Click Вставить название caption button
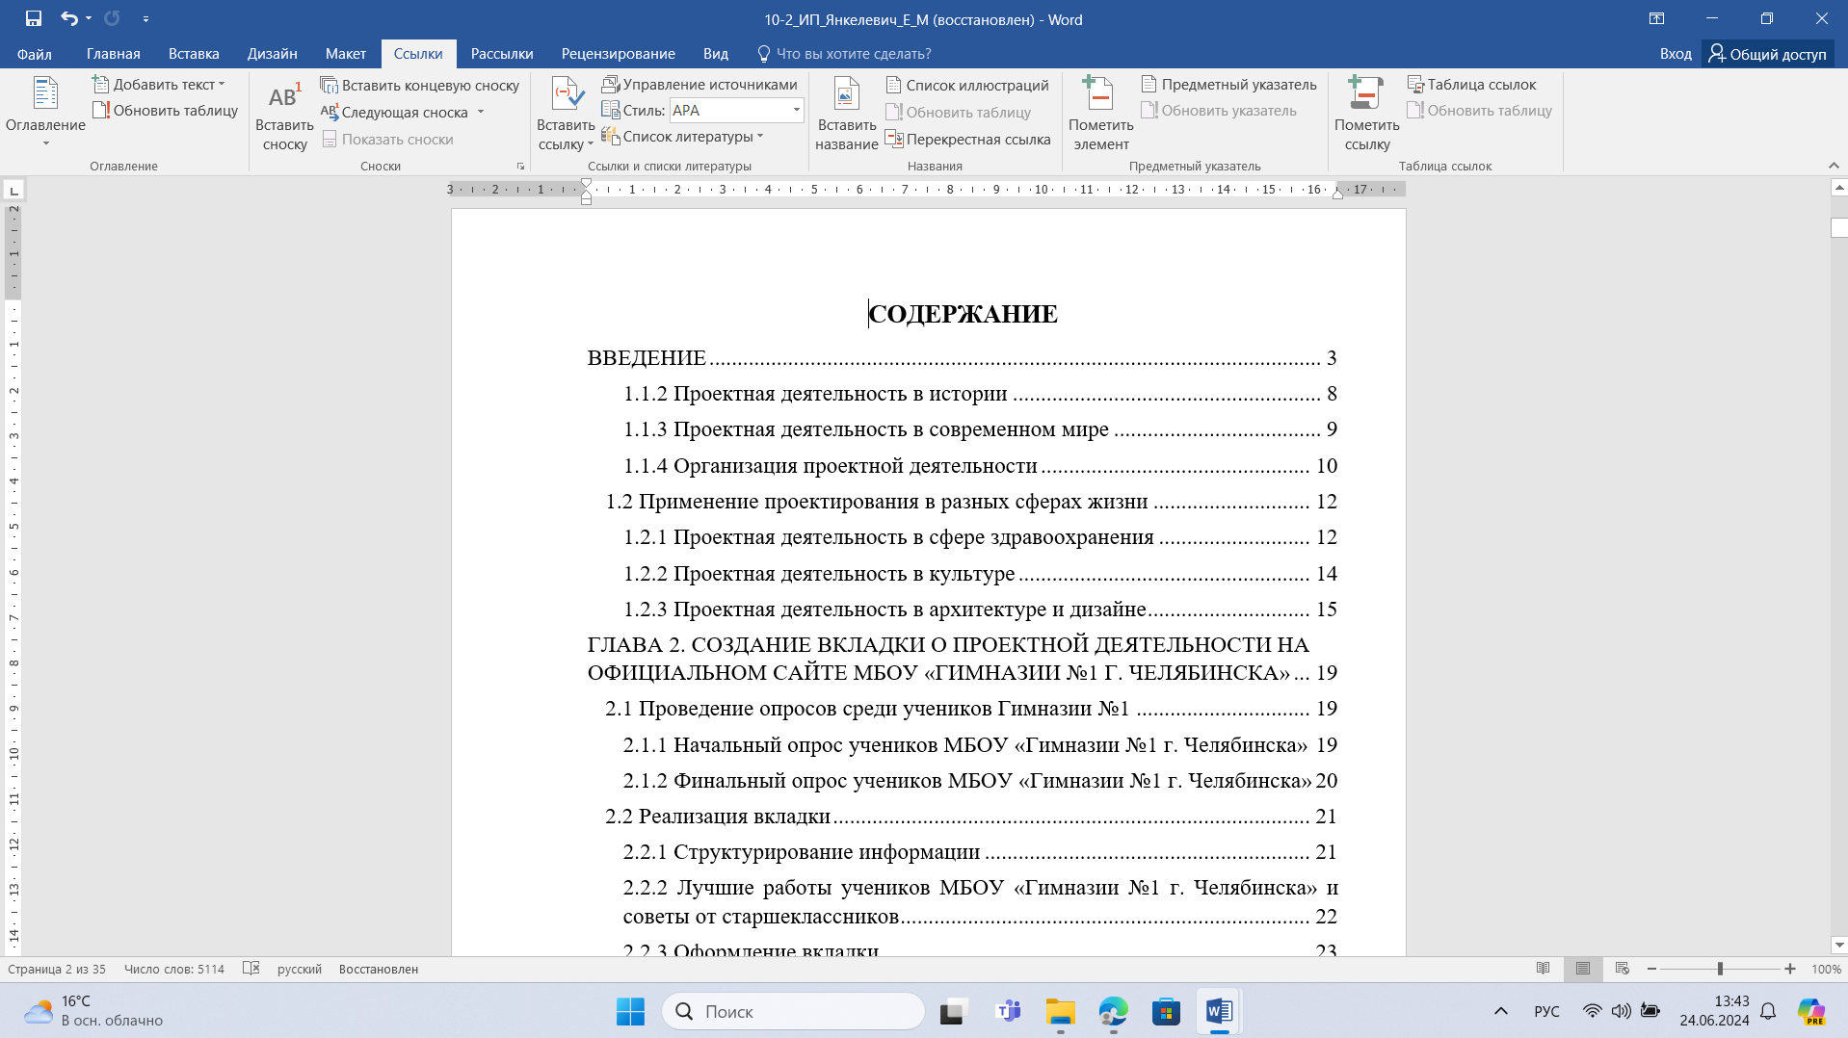The height and width of the screenshot is (1038, 1848). click(846, 116)
